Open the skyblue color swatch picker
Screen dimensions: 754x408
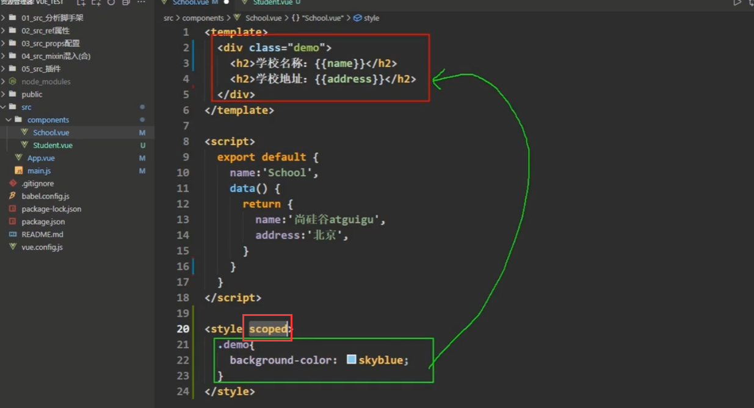click(x=351, y=360)
